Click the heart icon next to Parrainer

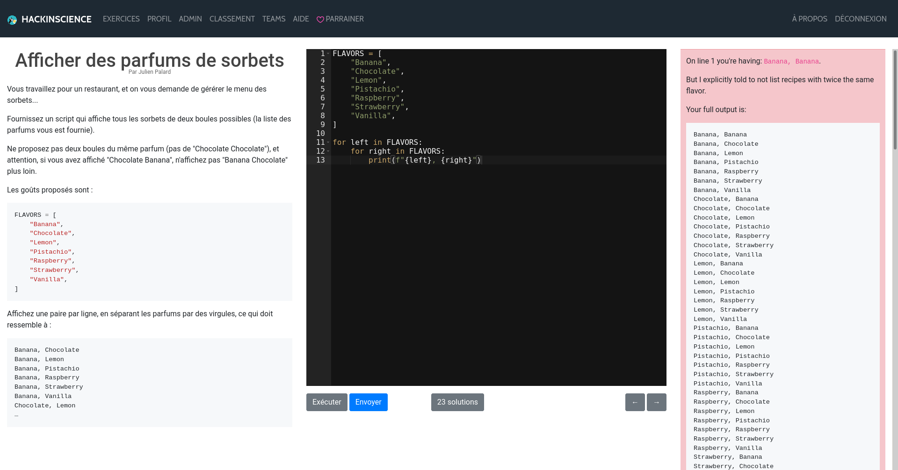320,20
